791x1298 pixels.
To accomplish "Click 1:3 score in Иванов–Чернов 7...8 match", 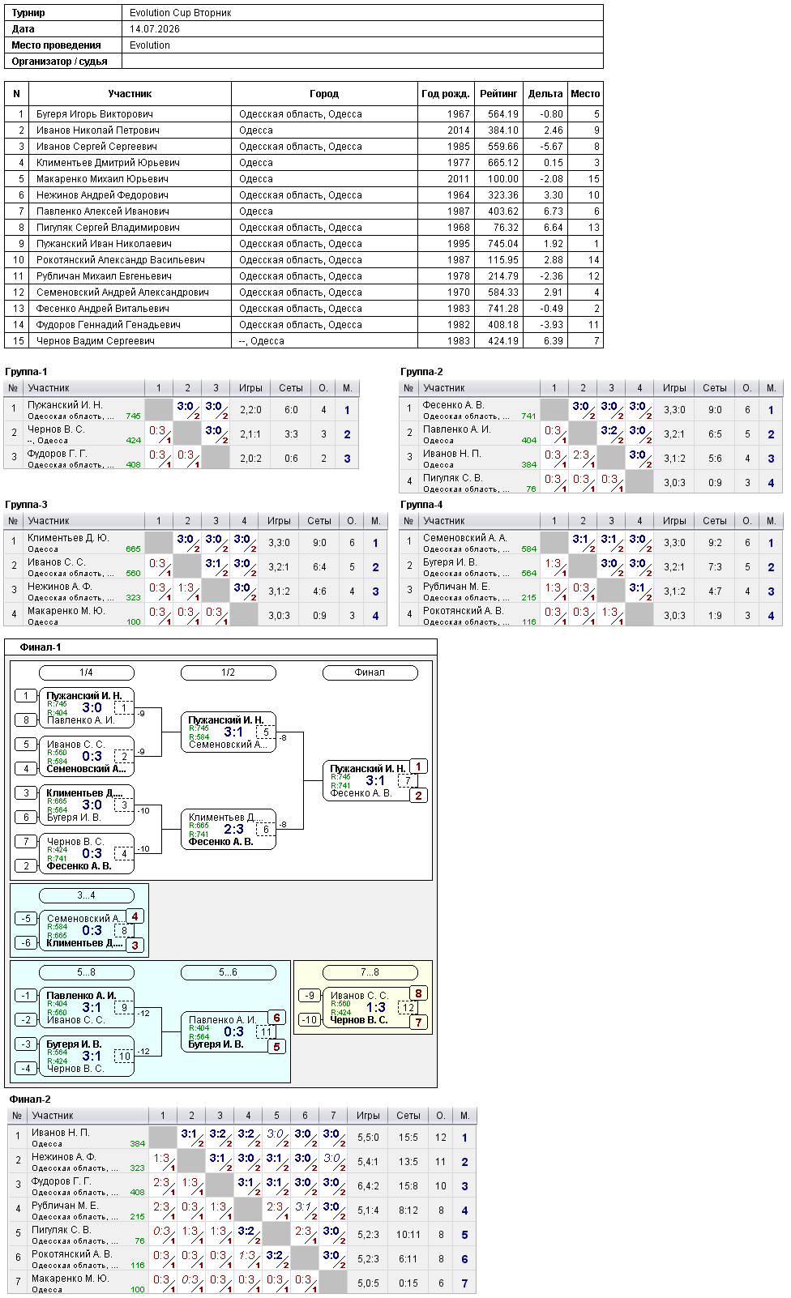I will 375,1008.
